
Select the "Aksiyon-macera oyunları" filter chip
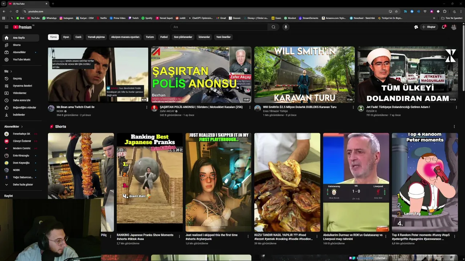(125, 37)
